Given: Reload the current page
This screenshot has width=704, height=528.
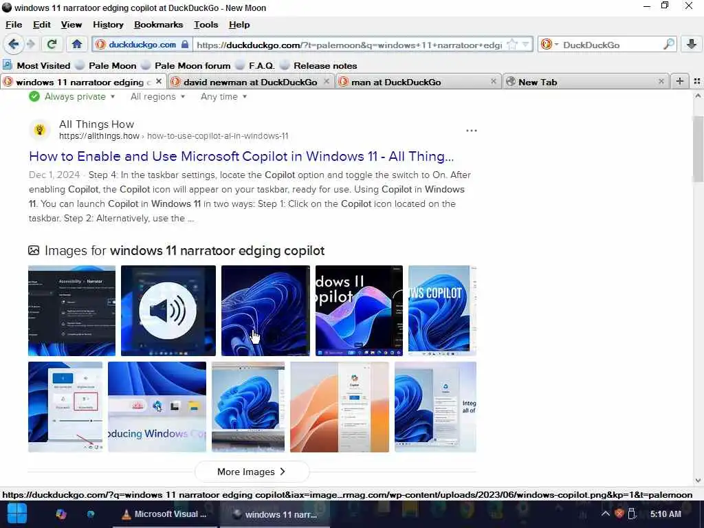Looking at the screenshot, I should tap(52, 45).
